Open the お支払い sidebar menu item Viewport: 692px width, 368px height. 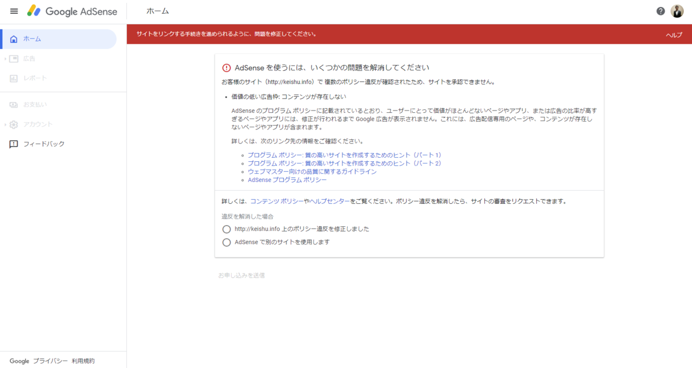58,105
